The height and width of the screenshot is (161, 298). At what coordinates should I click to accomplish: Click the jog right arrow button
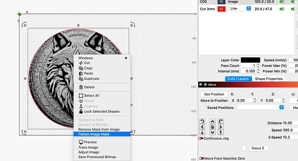220,127
